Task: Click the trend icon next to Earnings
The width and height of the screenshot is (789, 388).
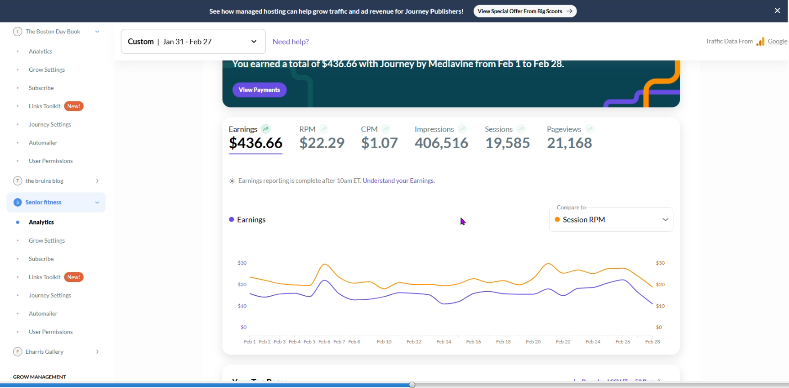Action: coord(265,129)
